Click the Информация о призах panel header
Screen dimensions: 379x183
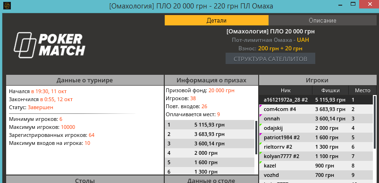coord(211,80)
